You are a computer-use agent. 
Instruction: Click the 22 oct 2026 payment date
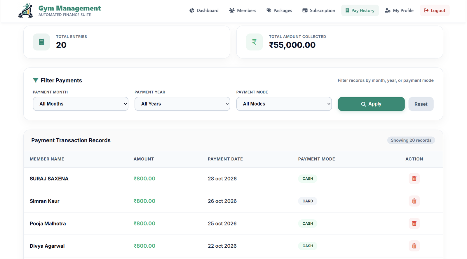click(x=222, y=246)
